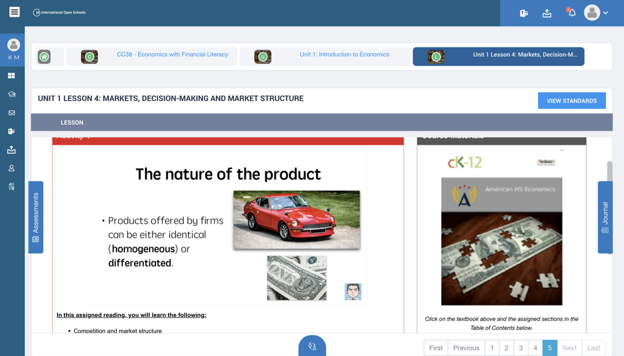The image size is (624, 356).
Task: Open the CK-12 logo link
Action: point(465,162)
